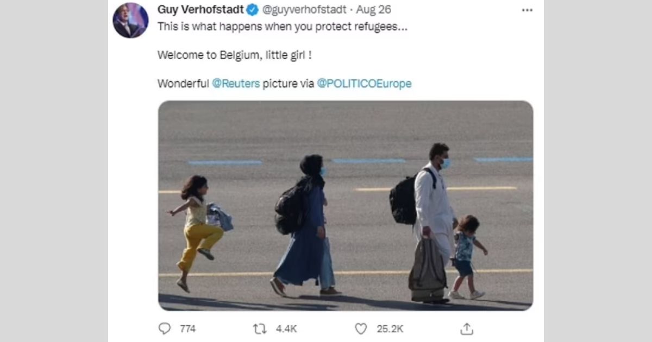Click the blue verified badge

253,10
